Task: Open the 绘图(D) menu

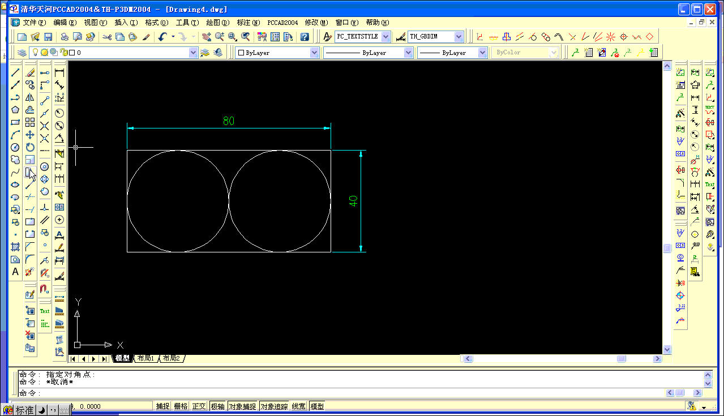Action: pyautogui.click(x=218, y=23)
